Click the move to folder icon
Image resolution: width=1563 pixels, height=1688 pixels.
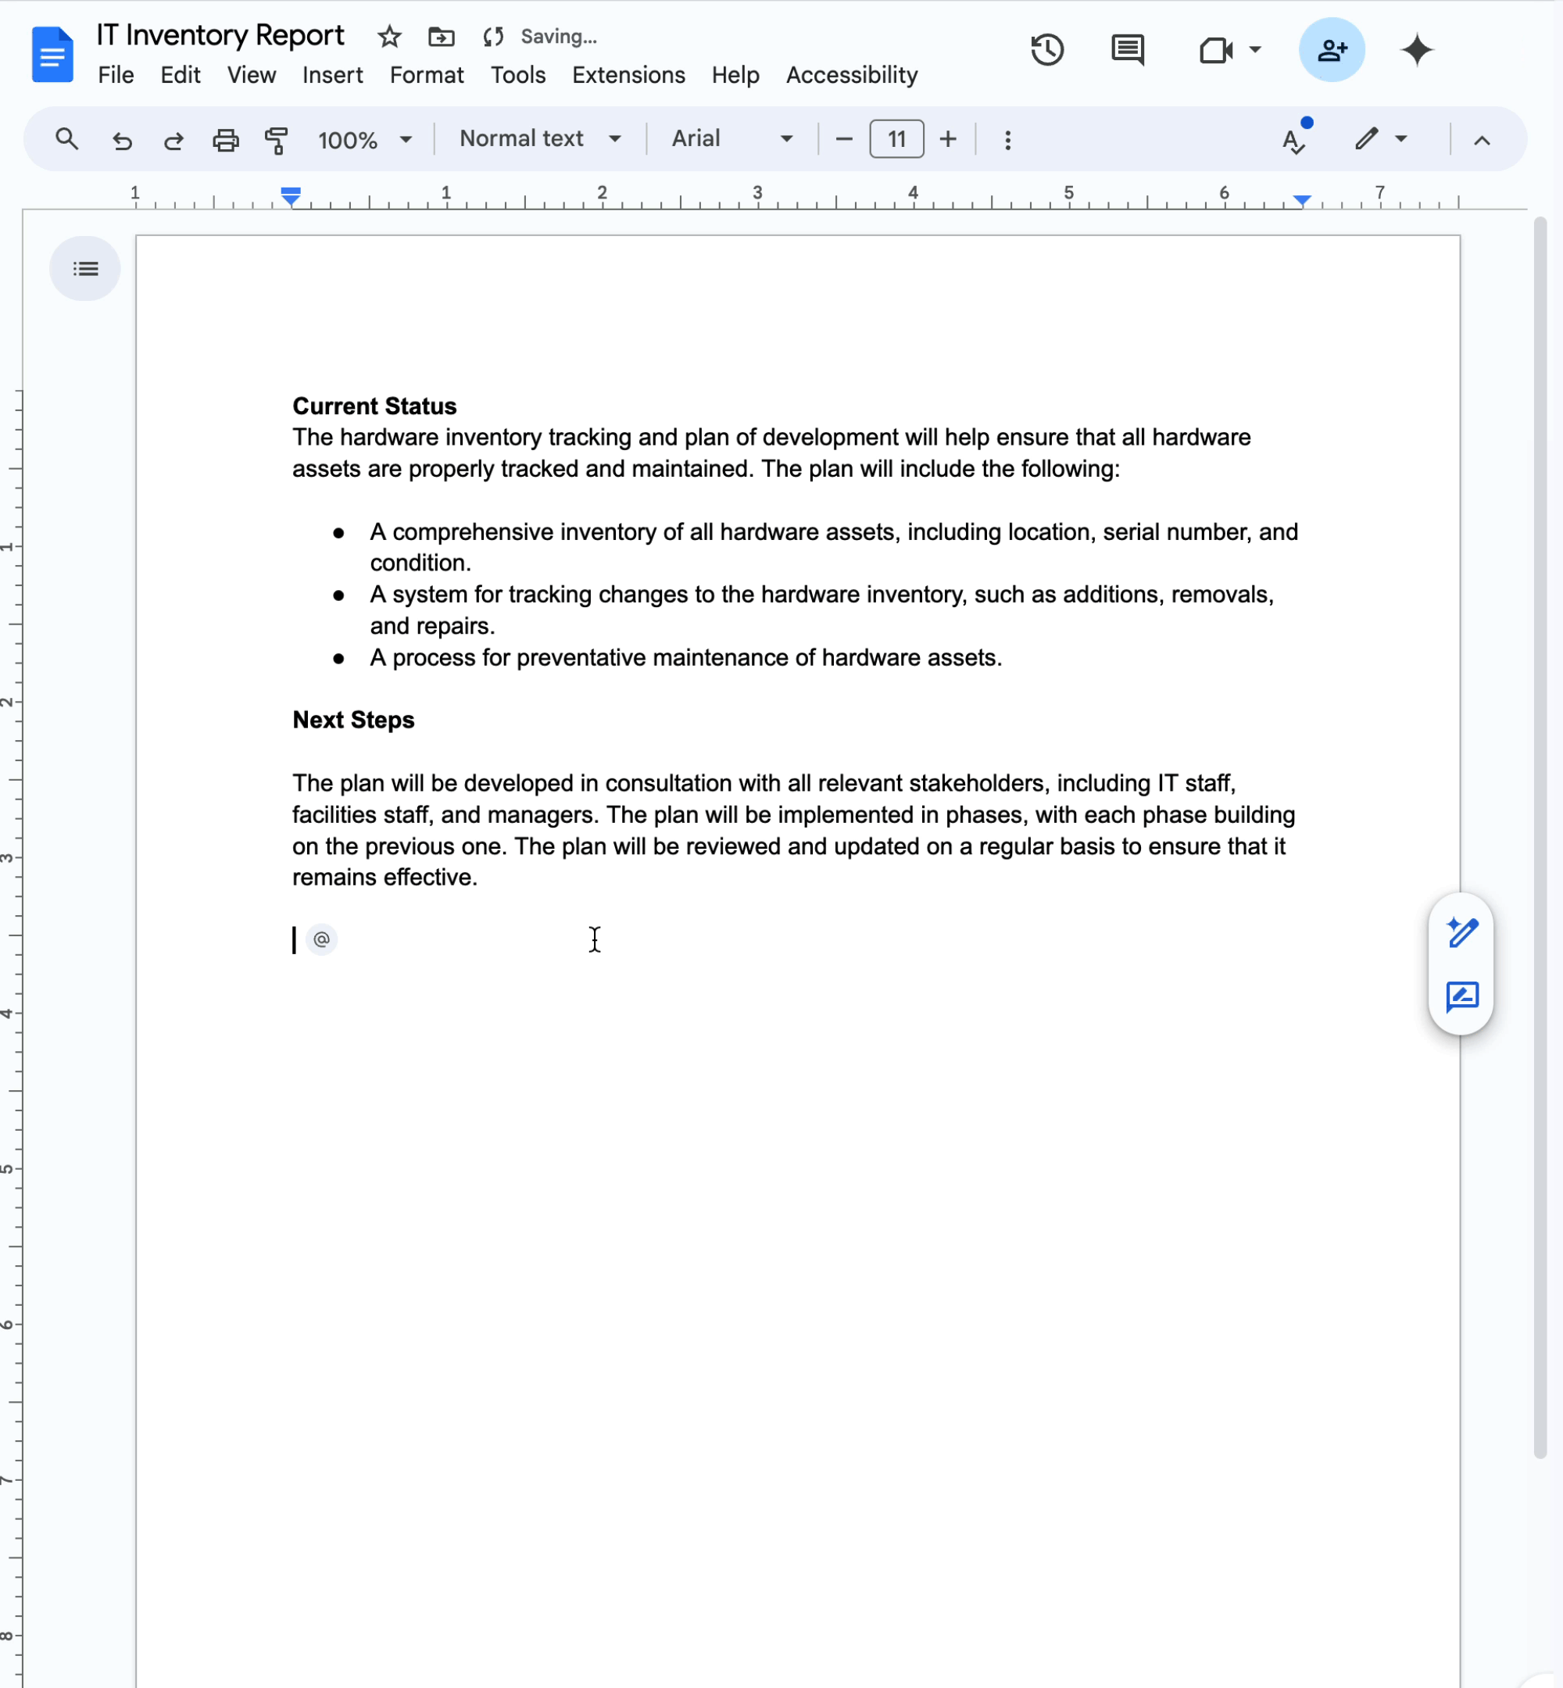click(442, 37)
